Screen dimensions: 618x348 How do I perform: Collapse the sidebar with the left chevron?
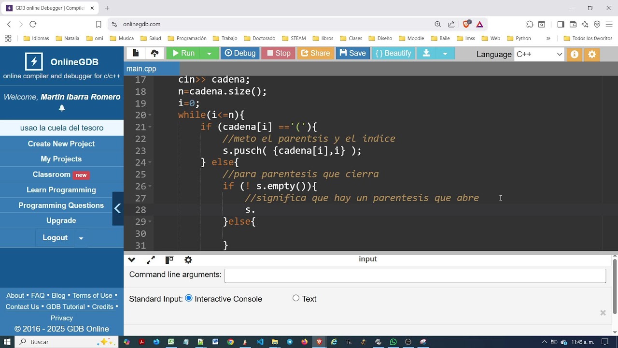pyautogui.click(x=117, y=208)
